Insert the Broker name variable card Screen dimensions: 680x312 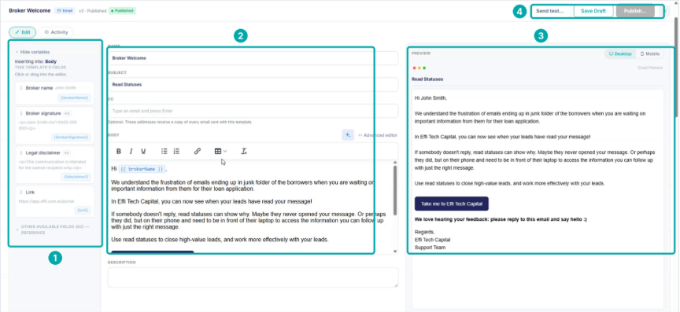tap(54, 93)
